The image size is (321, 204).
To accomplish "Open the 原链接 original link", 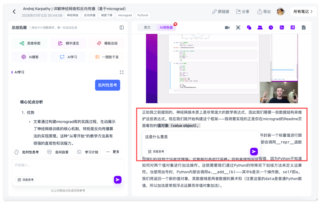I will pos(221,12).
